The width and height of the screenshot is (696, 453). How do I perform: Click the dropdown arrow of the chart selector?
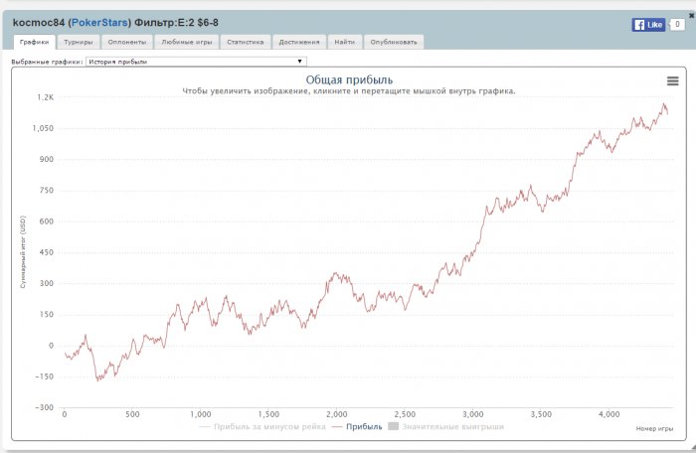[x=299, y=62]
